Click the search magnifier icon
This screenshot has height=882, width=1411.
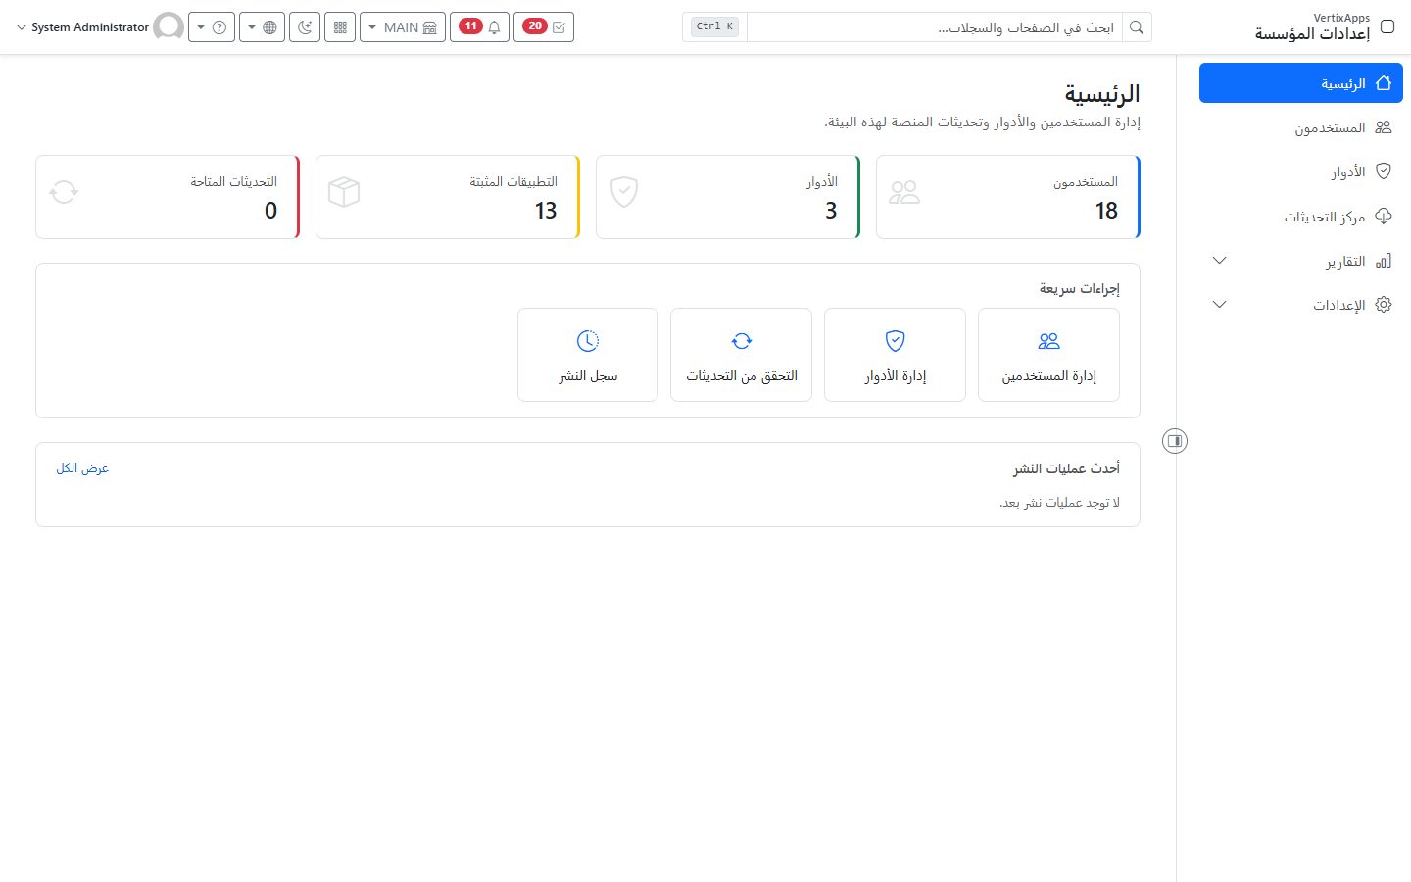1137,27
